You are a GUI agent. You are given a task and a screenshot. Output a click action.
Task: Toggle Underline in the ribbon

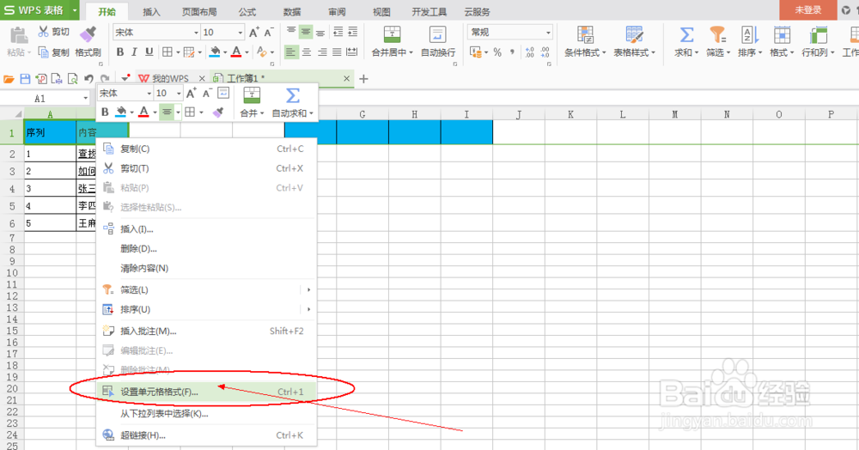click(149, 52)
